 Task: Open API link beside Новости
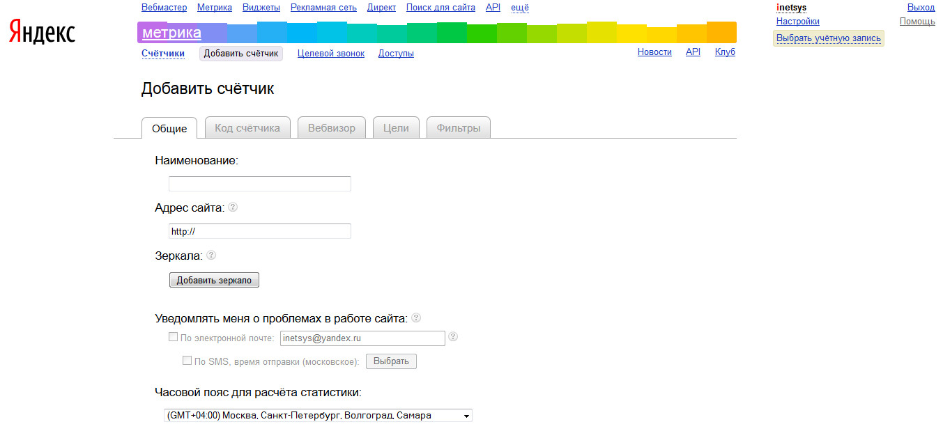click(693, 52)
